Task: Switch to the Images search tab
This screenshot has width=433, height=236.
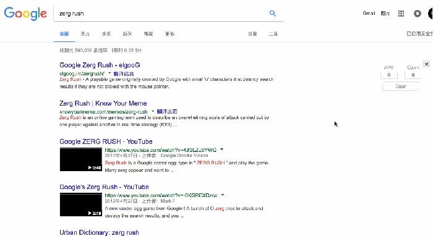Action: (85, 33)
